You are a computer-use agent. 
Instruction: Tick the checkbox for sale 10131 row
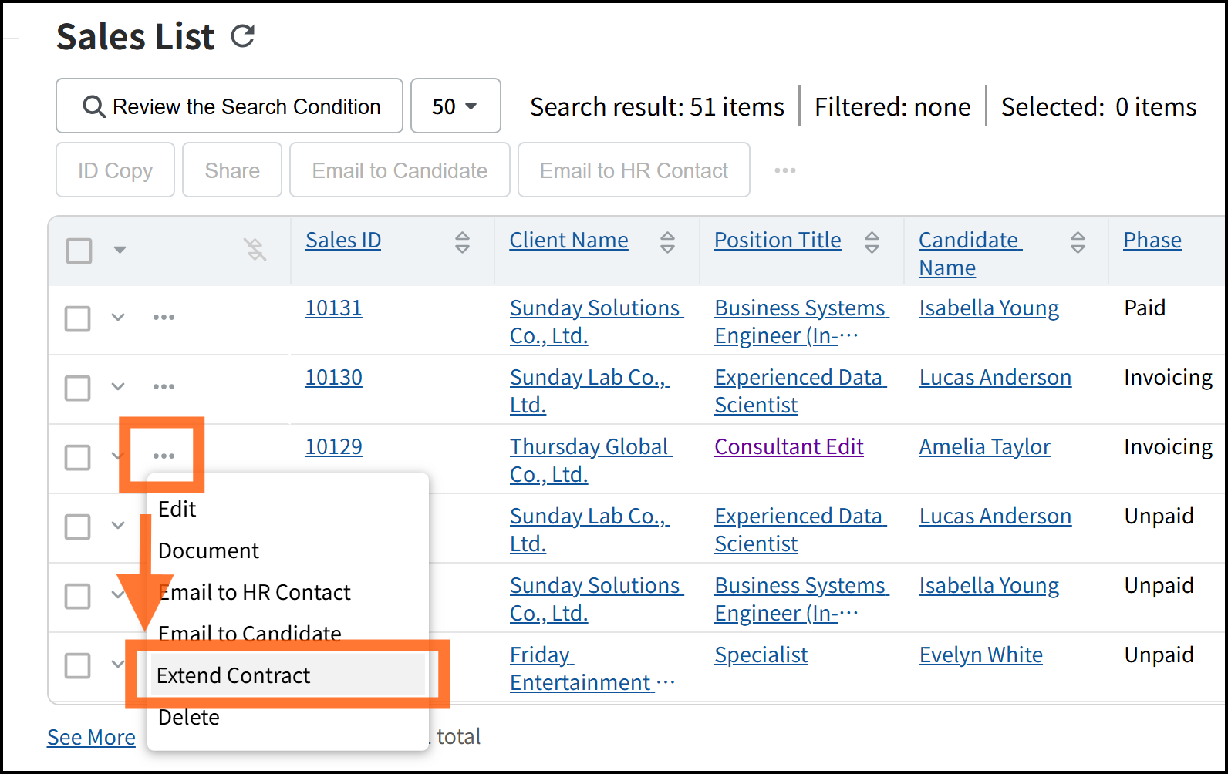coord(78,318)
